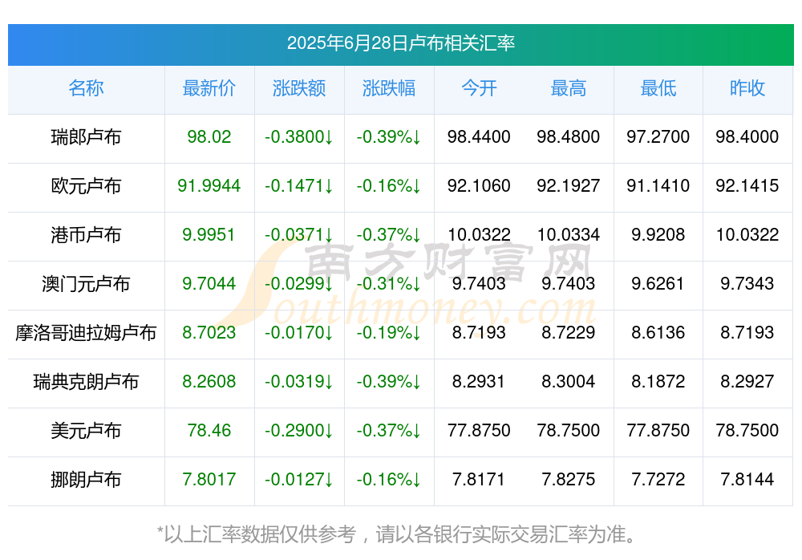Screen dimensions: 802x560
Task: Click low value 9.9208
Action: pyautogui.click(x=658, y=234)
